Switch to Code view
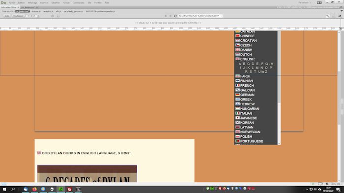Viewport: 344px width, 193px height. pyautogui.click(x=7, y=16)
